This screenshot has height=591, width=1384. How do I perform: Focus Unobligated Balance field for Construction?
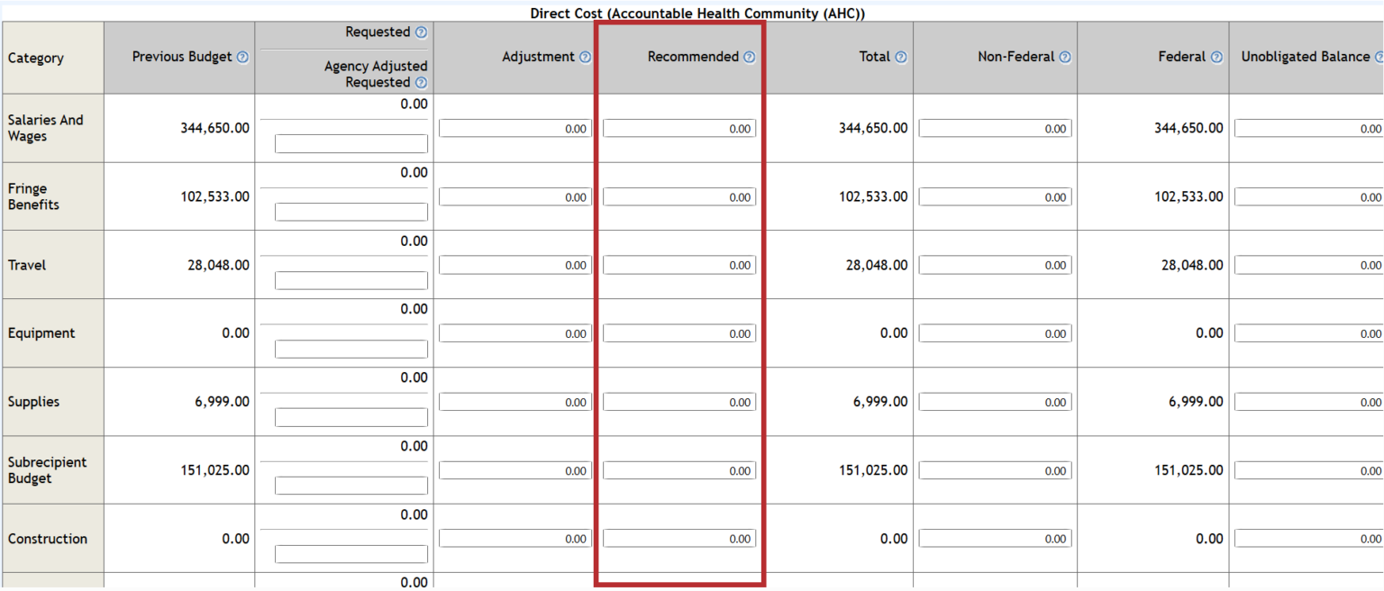[1308, 539]
